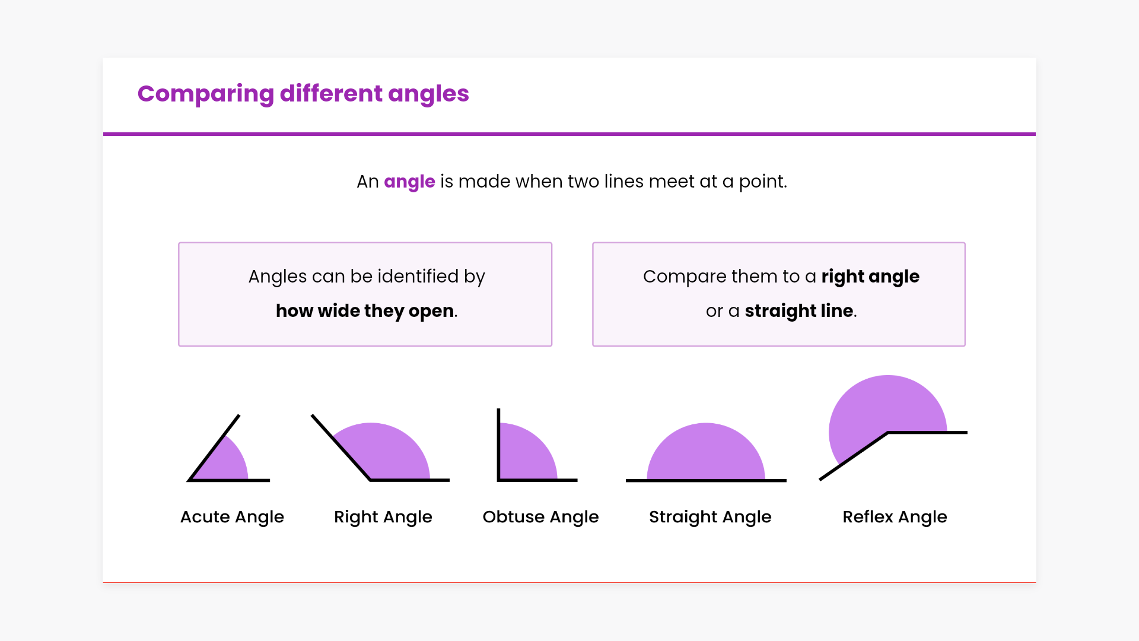Viewport: 1139px width, 641px height.
Task: Click the "Acute Angle" label text
Action: tap(232, 517)
